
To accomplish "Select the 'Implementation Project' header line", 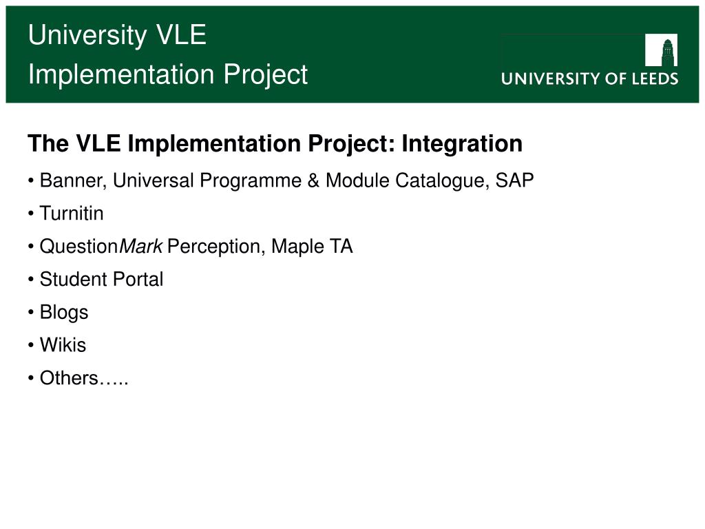I will (168, 74).
